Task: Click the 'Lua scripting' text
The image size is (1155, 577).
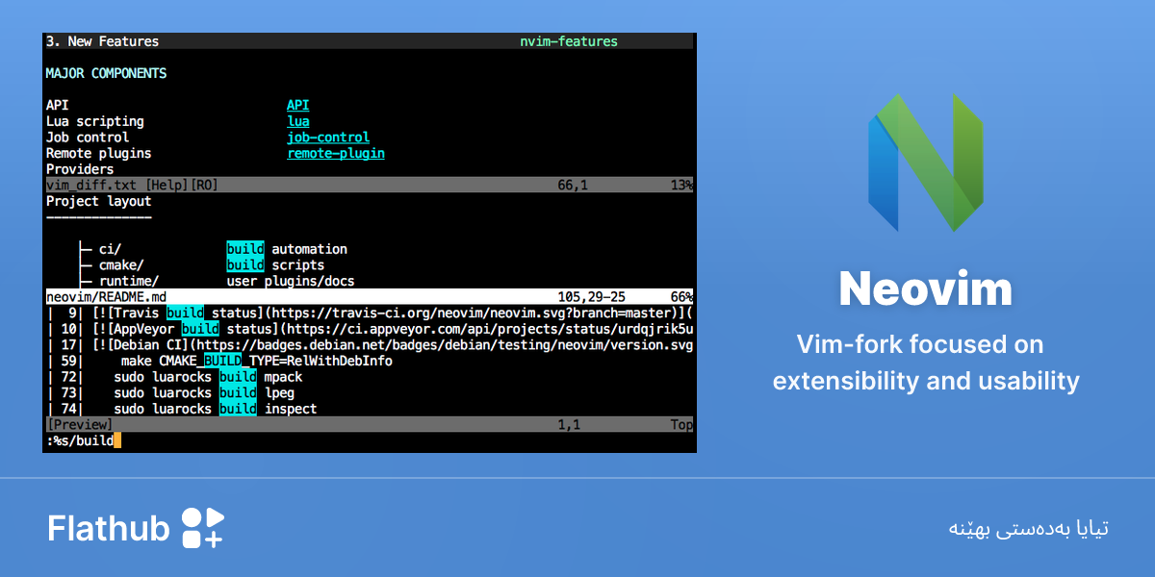Action: (94, 121)
